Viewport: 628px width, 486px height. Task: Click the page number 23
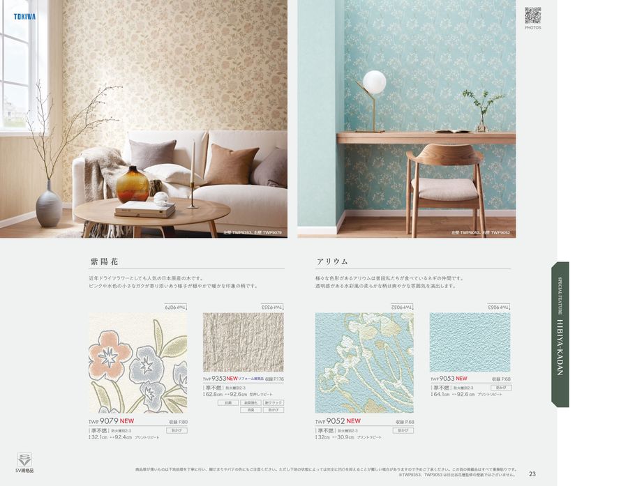coord(532,473)
